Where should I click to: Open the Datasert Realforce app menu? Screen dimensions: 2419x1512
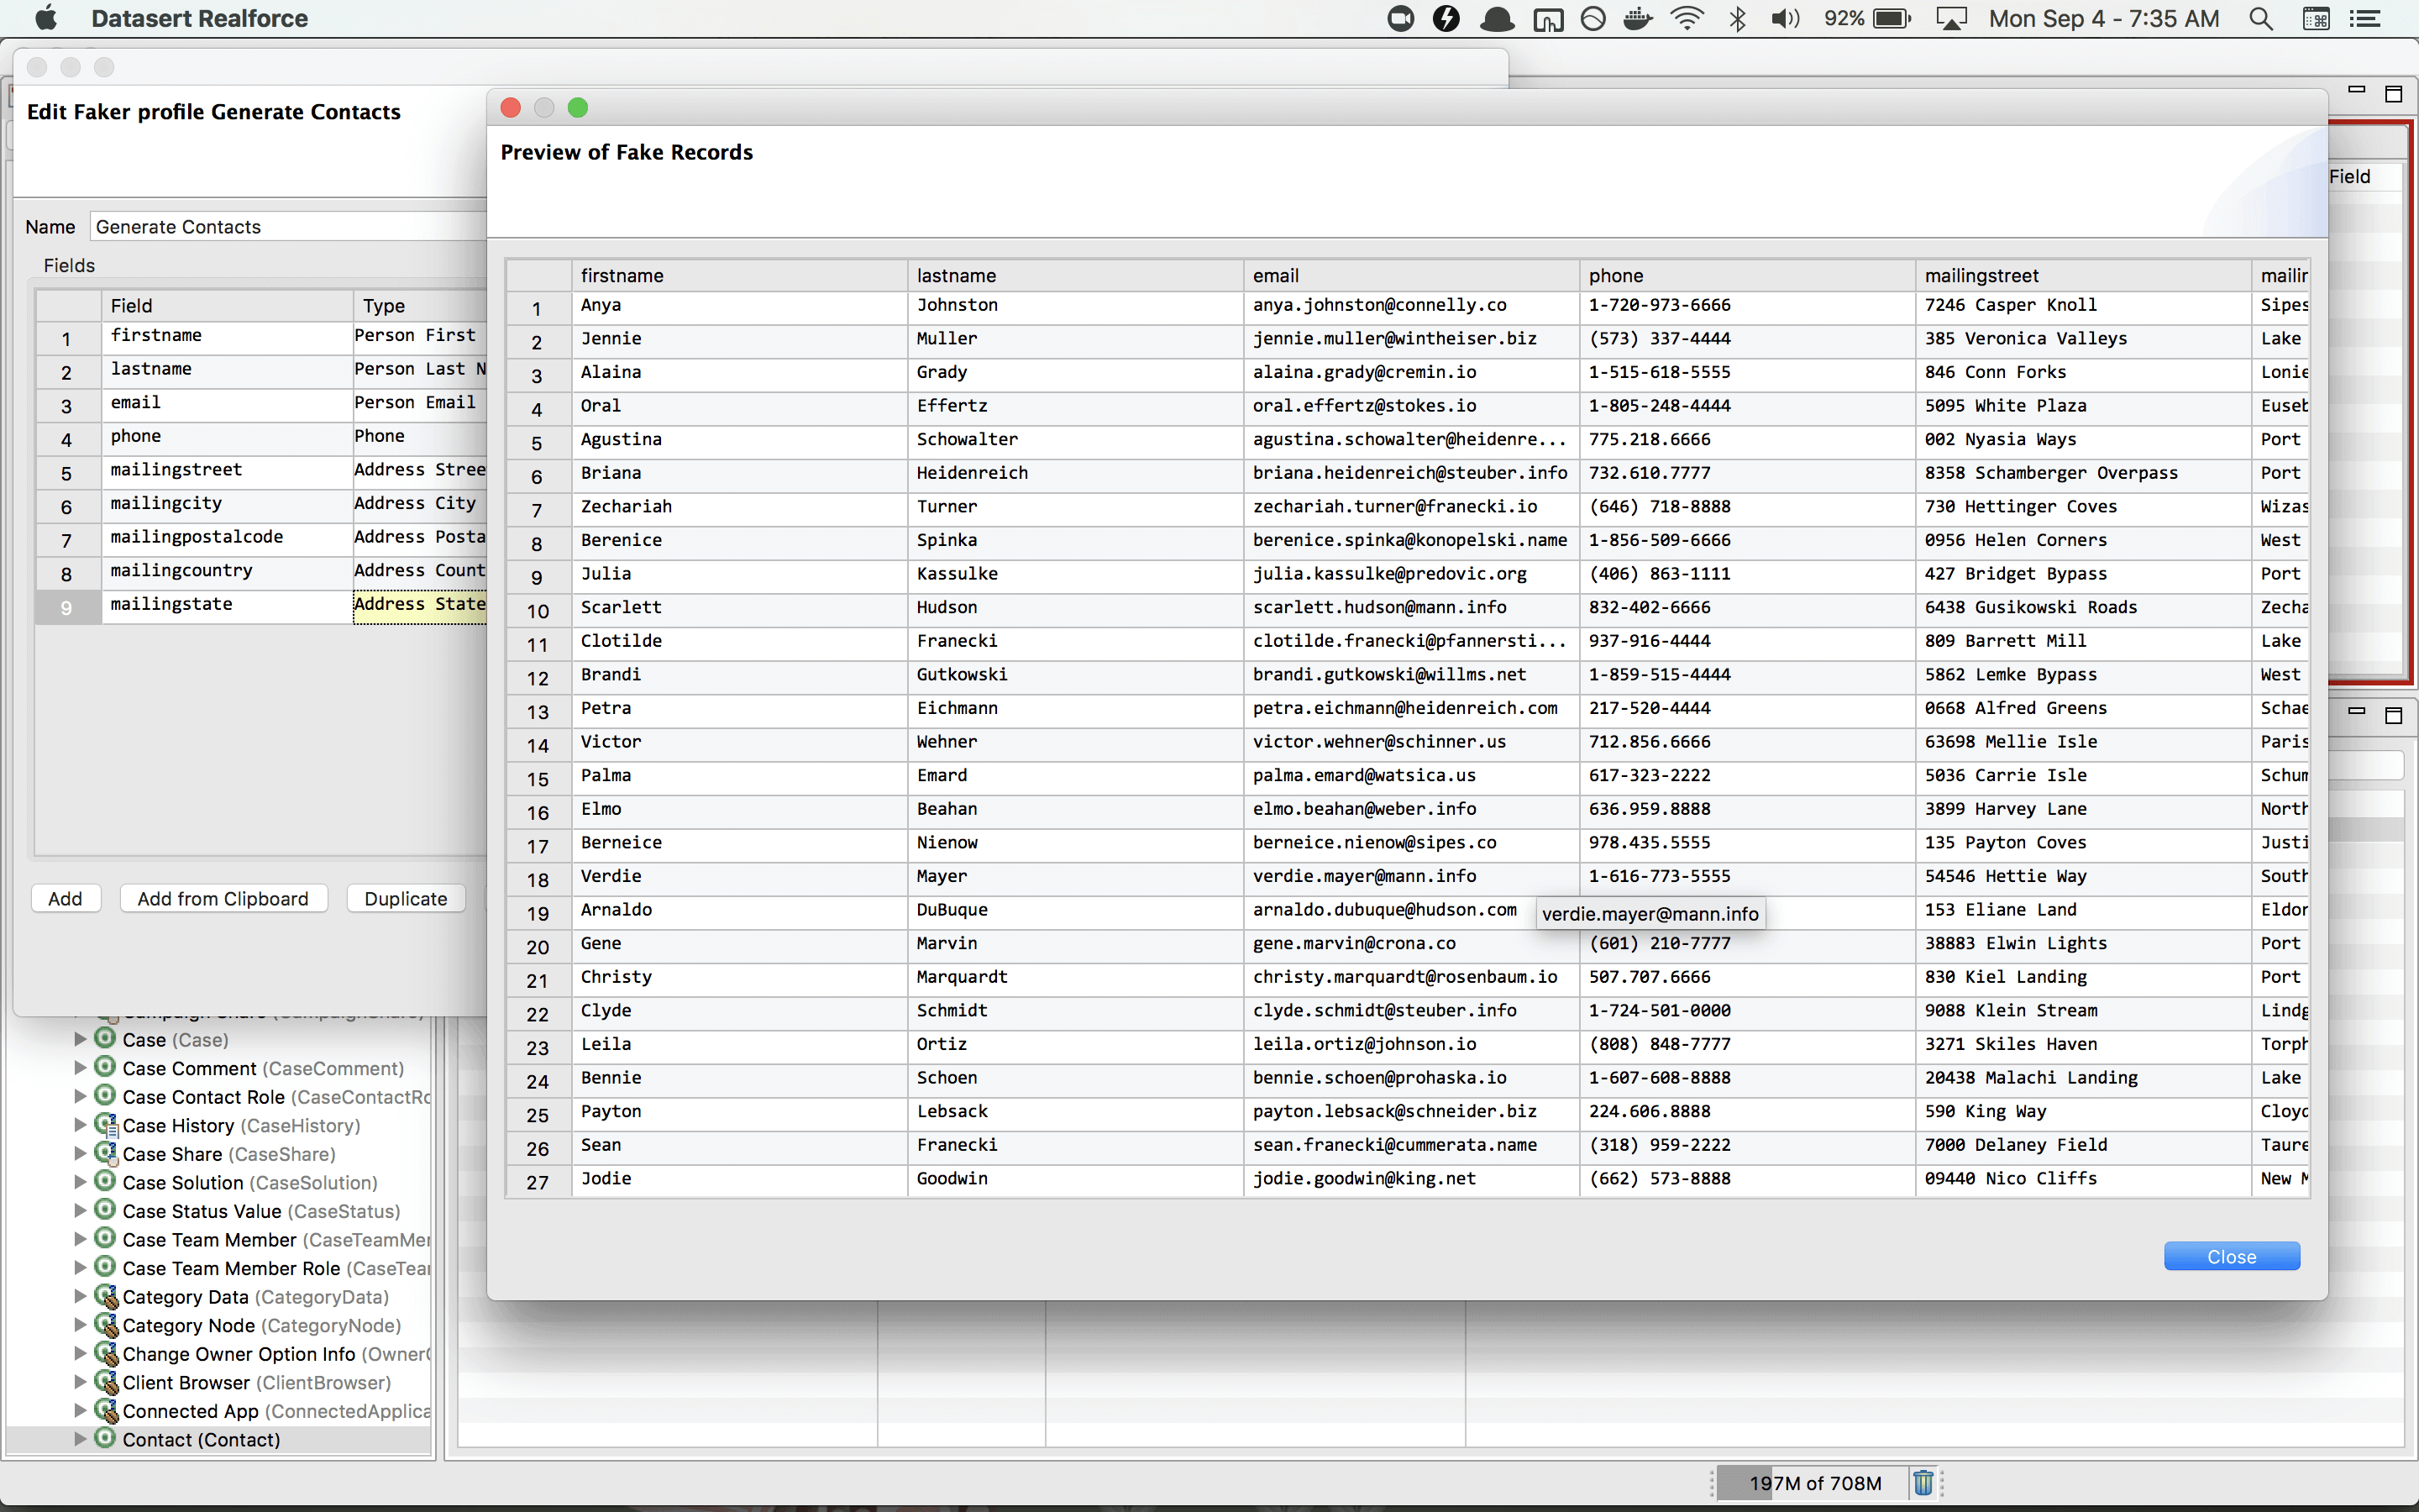click(x=199, y=19)
